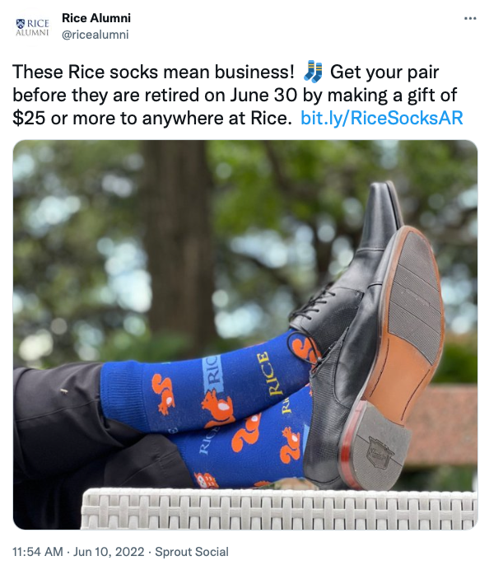The width and height of the screenshot is (489, 570).
Task: Click the socks emoji in the tweet
Action: tap(313, 71)
